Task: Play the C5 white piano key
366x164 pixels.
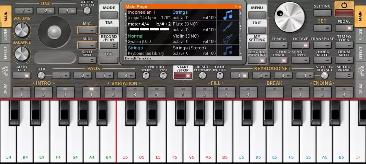Action: pos(125,137)
